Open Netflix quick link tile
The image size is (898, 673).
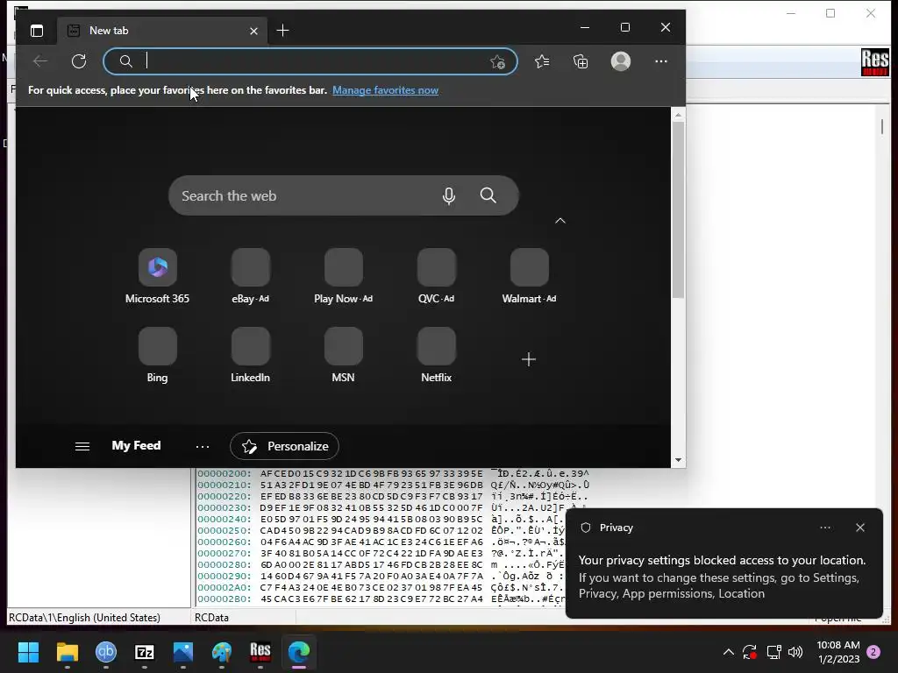coord(437,355)
